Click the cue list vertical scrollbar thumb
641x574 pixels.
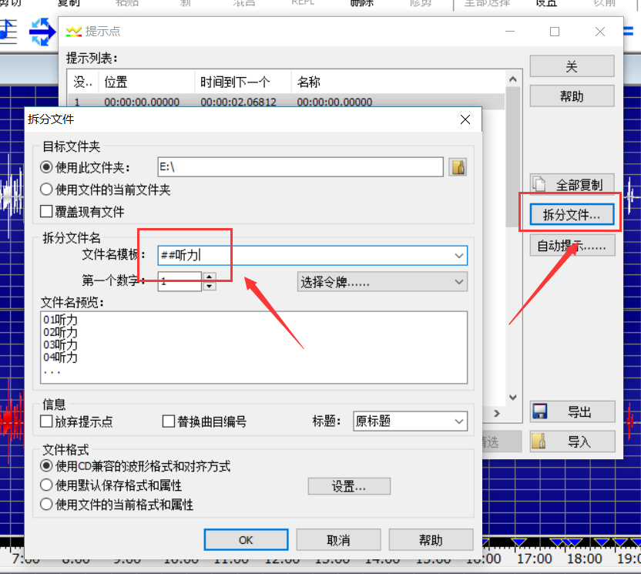[x=513, y=157]
